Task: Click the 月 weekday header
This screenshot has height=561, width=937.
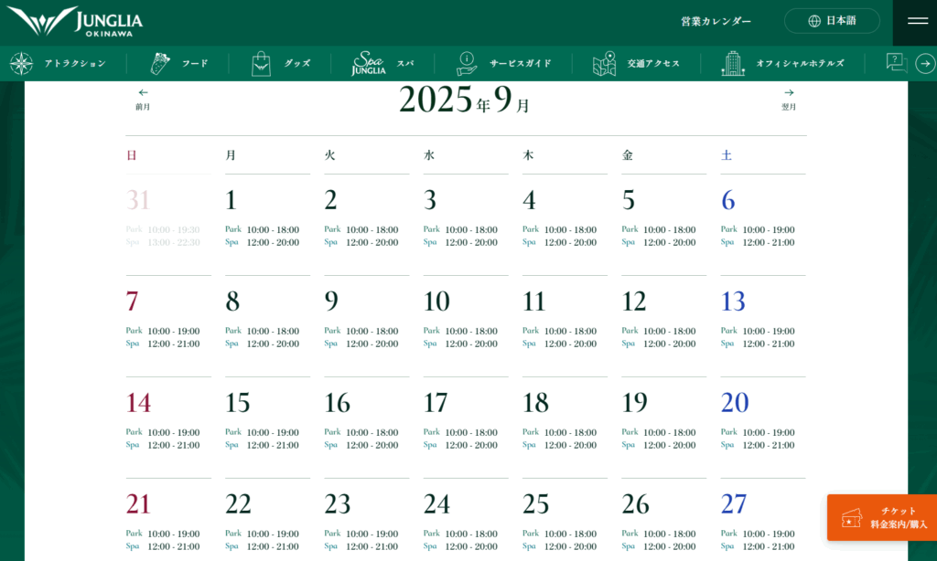Action: coord(231,155)
